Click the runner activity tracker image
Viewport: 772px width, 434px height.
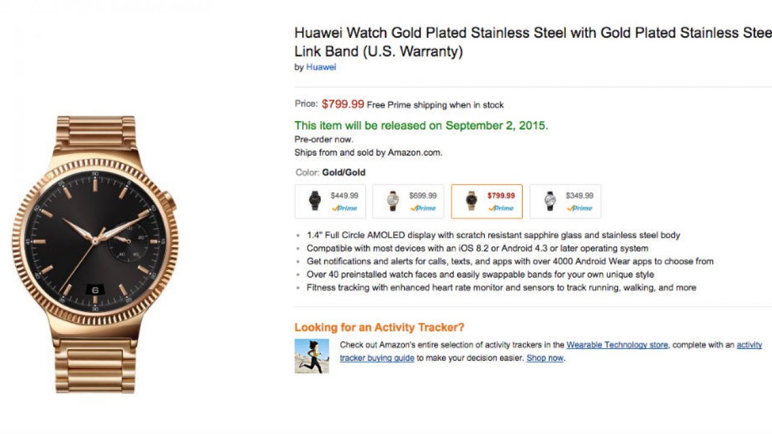[x=312, y=356]
